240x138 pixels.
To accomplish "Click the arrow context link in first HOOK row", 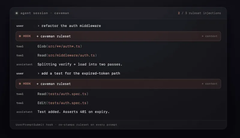I will [x=209, y=36].
